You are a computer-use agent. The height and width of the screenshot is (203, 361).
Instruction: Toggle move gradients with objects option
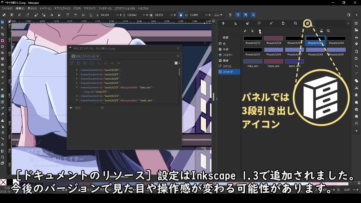pos(246,15)
